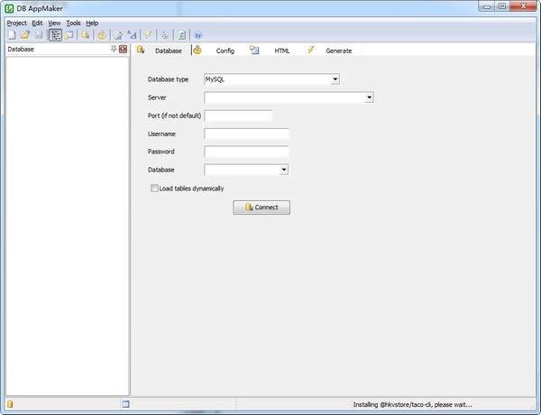The width and height of the screenshot is (541, 415).
Task: Pin the Database side panel
Action: pyautogui.click(x=114, y=50)
